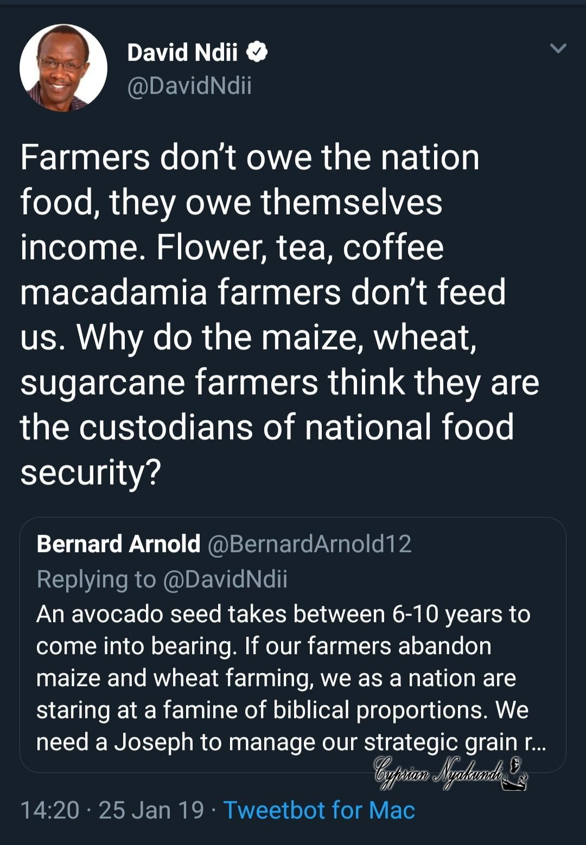Click @DavidNdii mention in Replying to line

(225, 579)
